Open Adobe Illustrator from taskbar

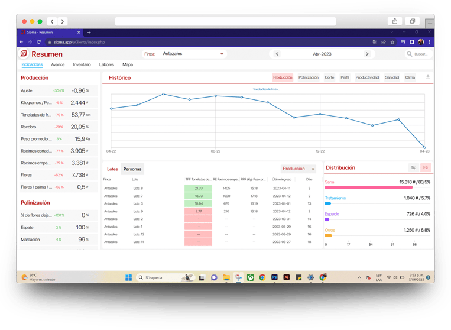287,277
